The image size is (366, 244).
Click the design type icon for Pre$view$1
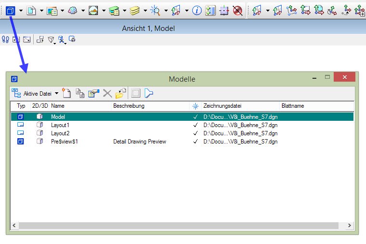tap(21, 141)
